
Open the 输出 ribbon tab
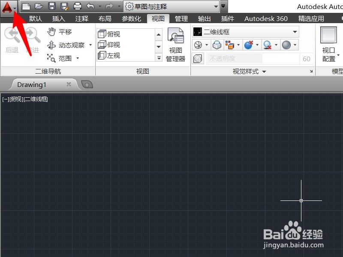205,18
